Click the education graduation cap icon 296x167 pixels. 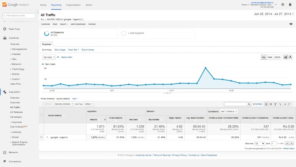pos(291,24)
